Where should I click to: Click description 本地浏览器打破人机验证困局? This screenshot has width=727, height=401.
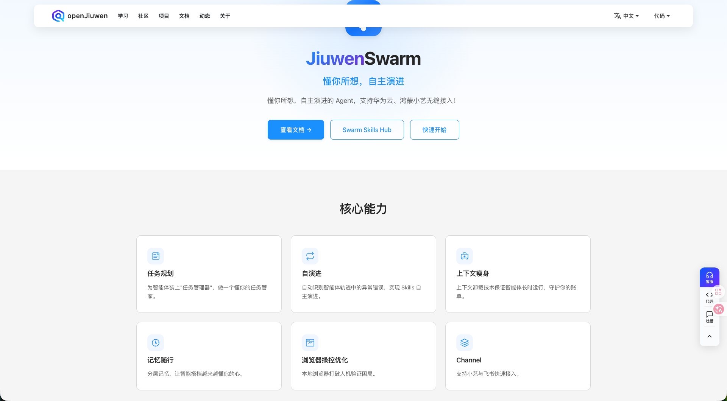pyautogui.click(x=340, y=374)
